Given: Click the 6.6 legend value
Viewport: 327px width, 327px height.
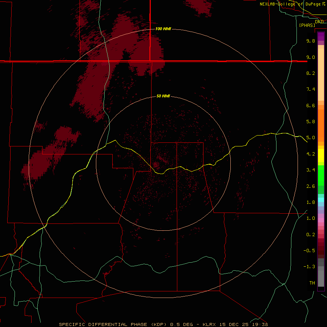Looking at the screenshot, I should (311, 105).
